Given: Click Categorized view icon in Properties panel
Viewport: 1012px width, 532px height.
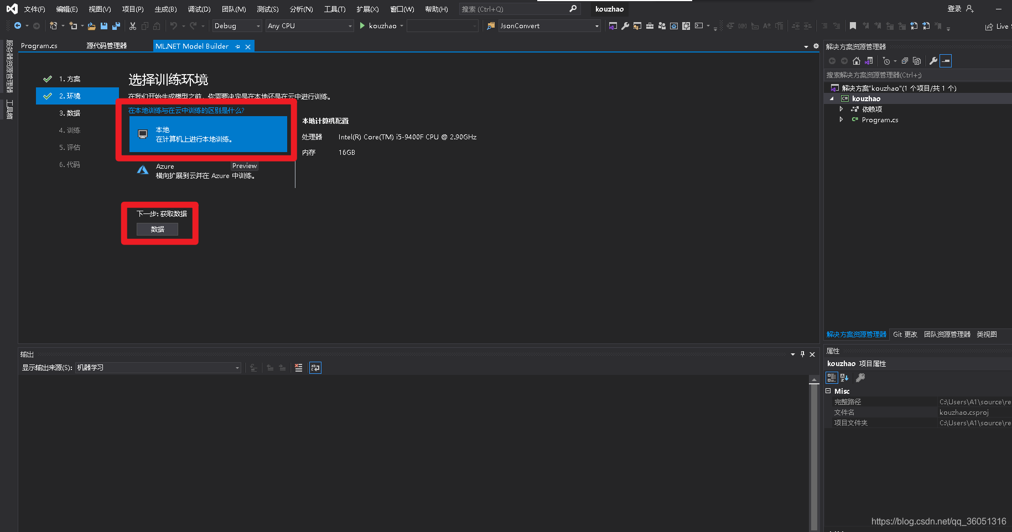Looking at the screenshot, I should [x=831, y=378].
